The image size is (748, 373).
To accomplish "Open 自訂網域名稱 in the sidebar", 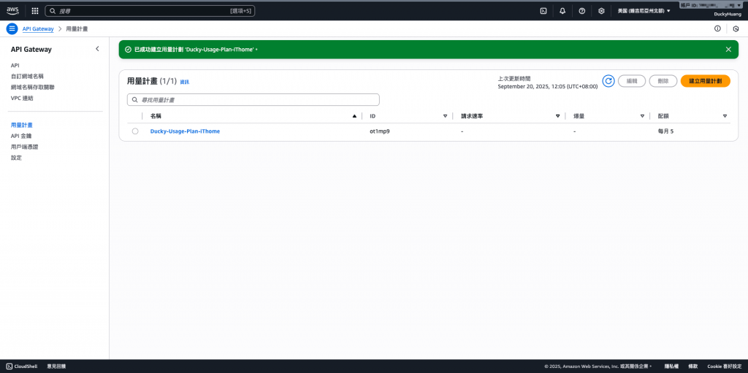I will [27, 77].
